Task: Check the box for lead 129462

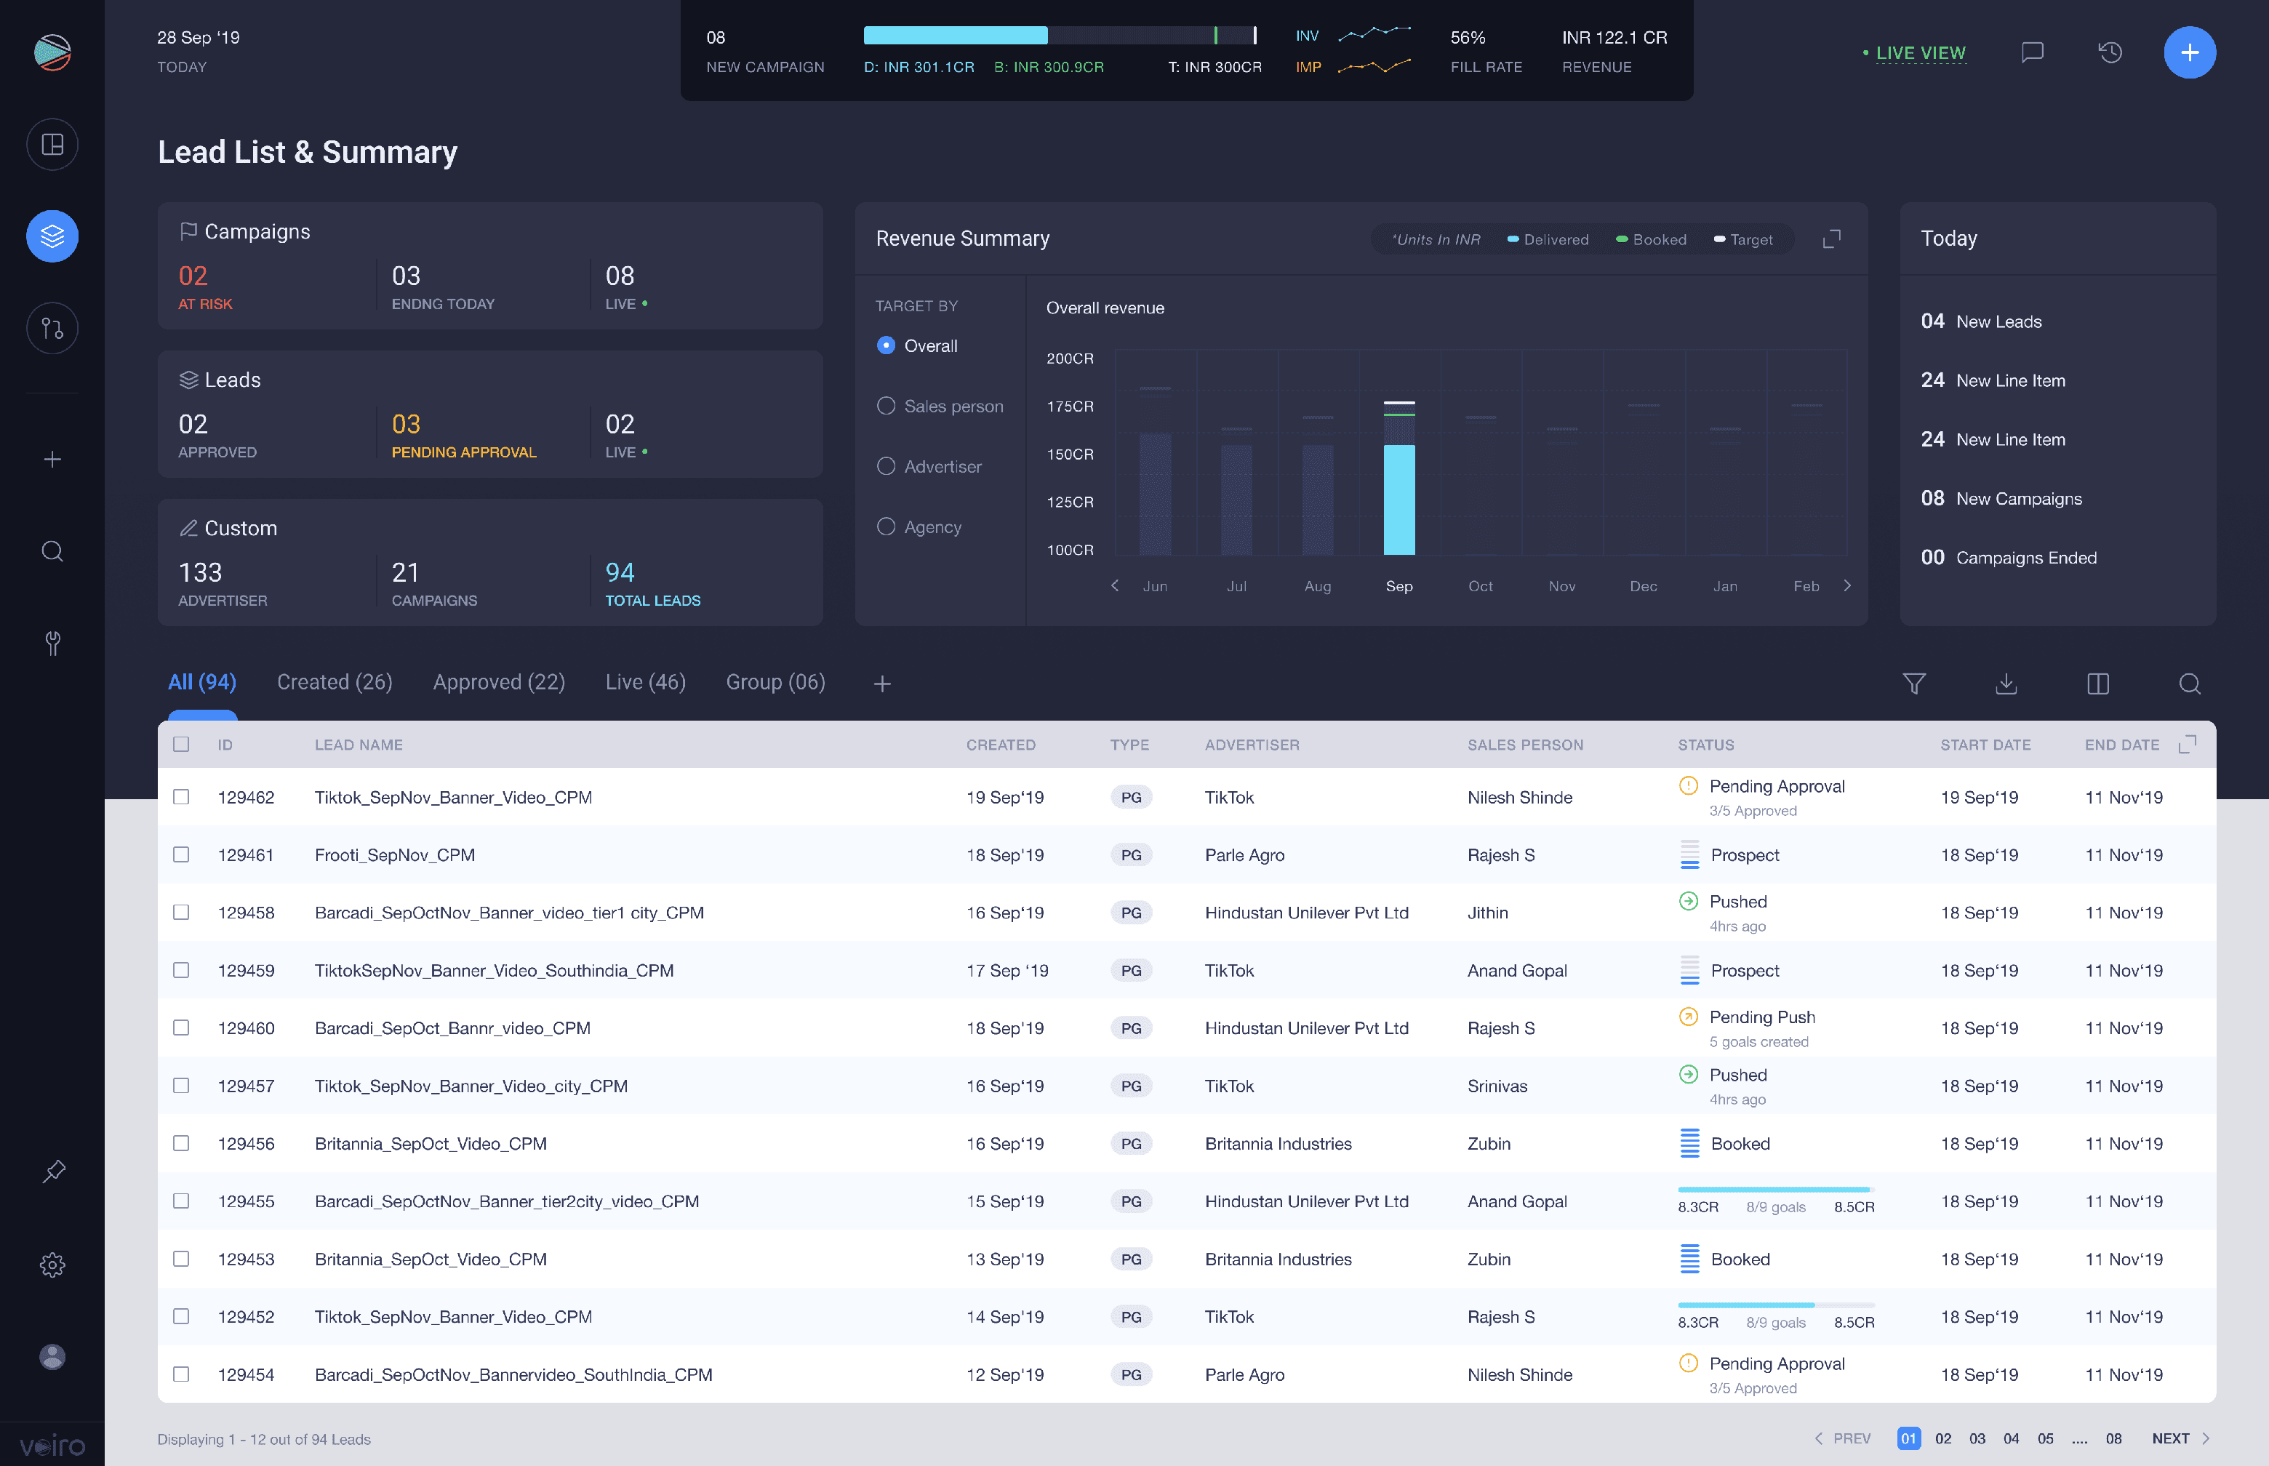Action: (181, 797)
